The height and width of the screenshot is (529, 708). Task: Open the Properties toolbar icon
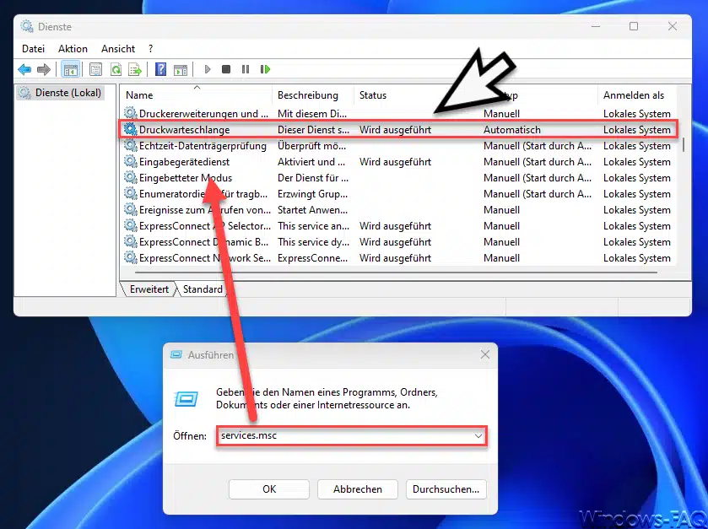(95, 69)
